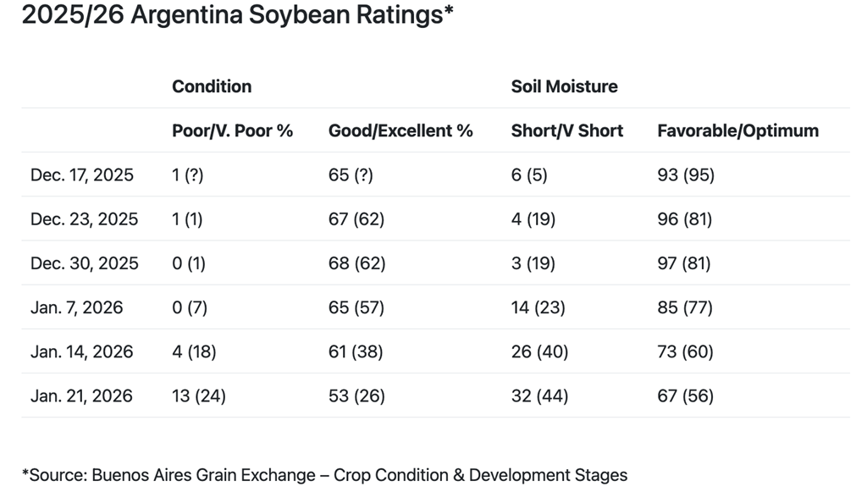Click the "Favorable/Optimum" column header
Screen dimensions: 867x492
(x=737, y=130)
